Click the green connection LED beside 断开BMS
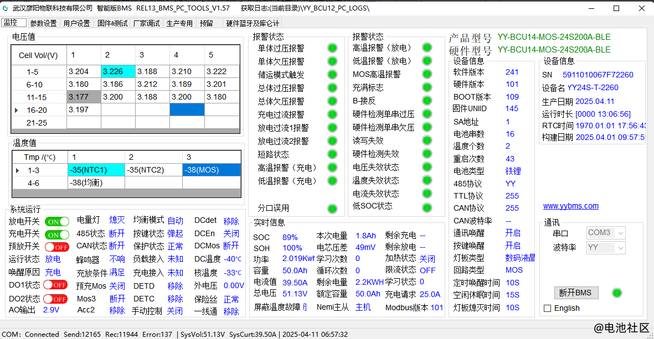 (616, 293)
